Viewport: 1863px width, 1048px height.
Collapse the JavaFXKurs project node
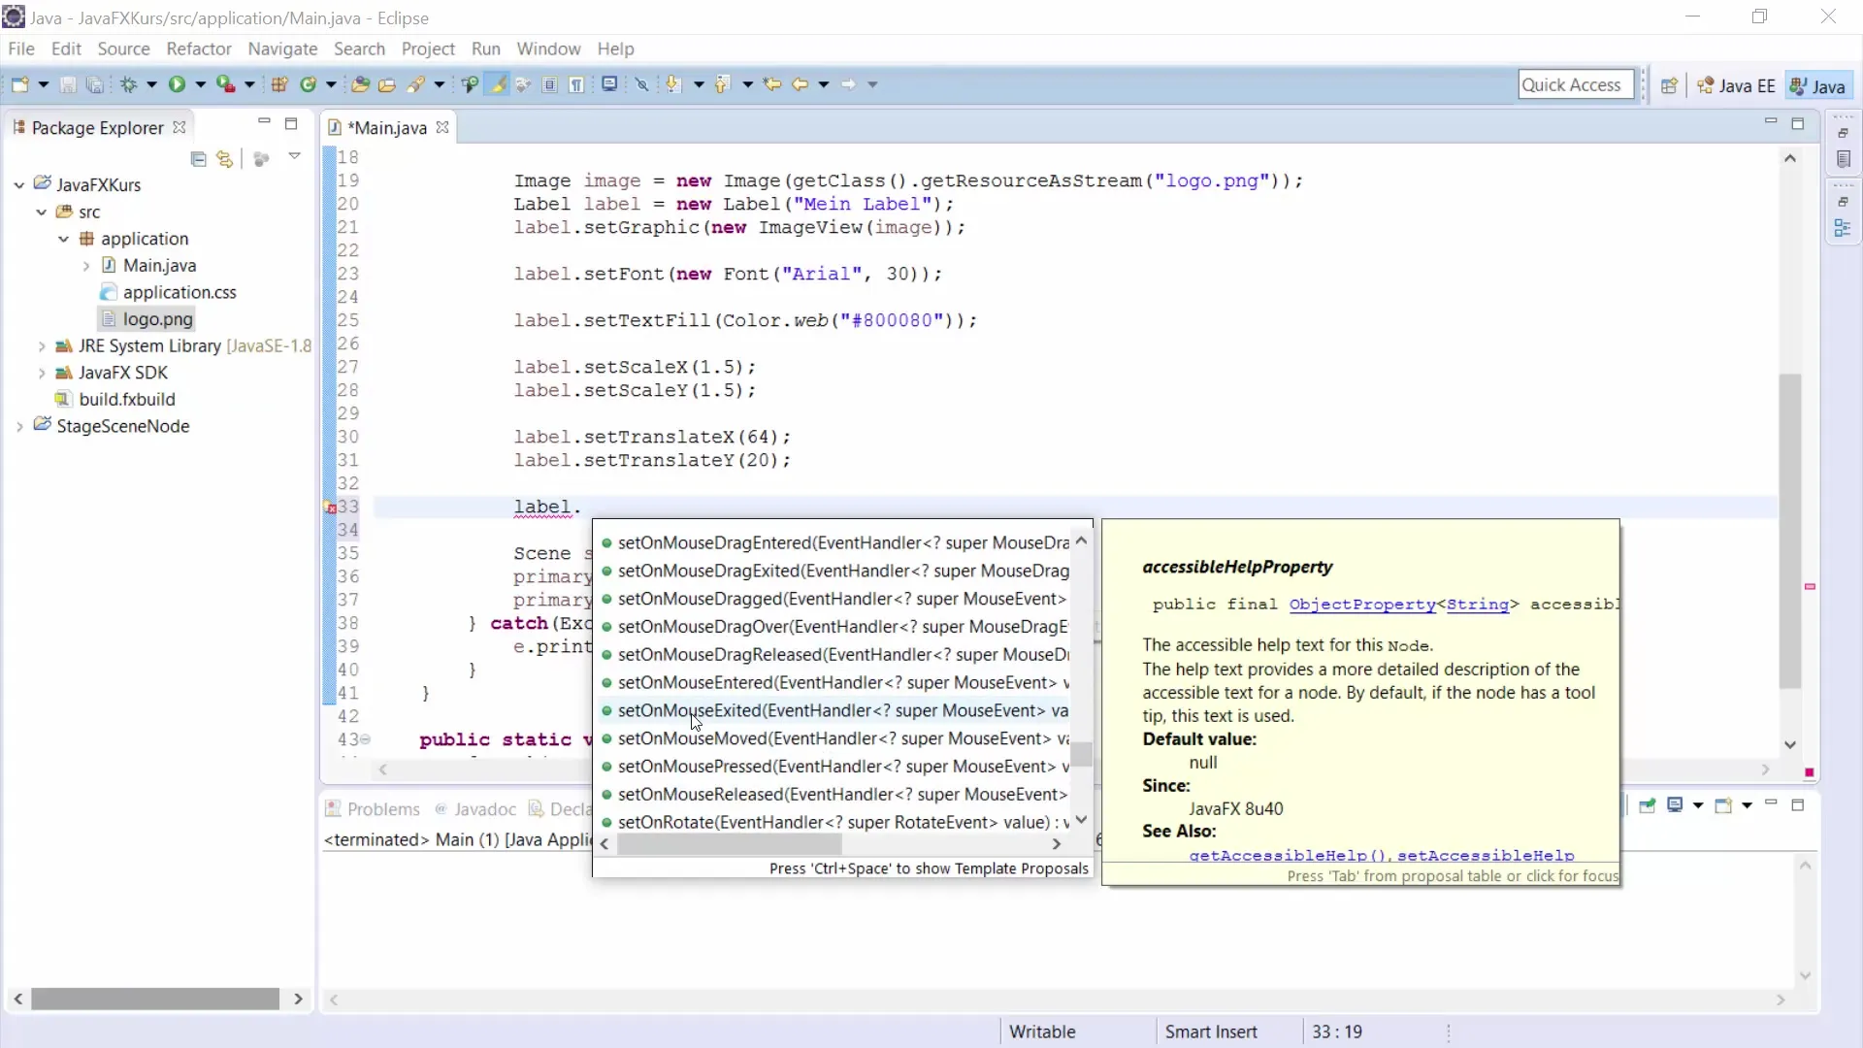(x=19, y=184)
